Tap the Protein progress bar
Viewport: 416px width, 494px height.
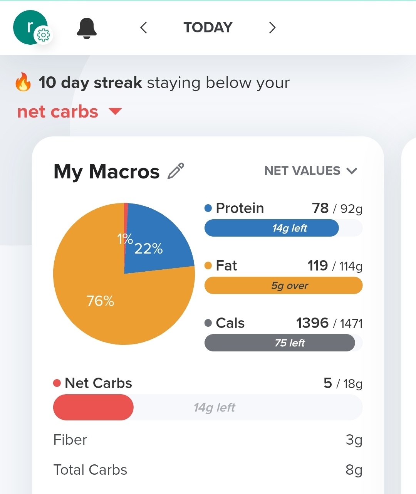pyautogui.click(x=283, y=228)
